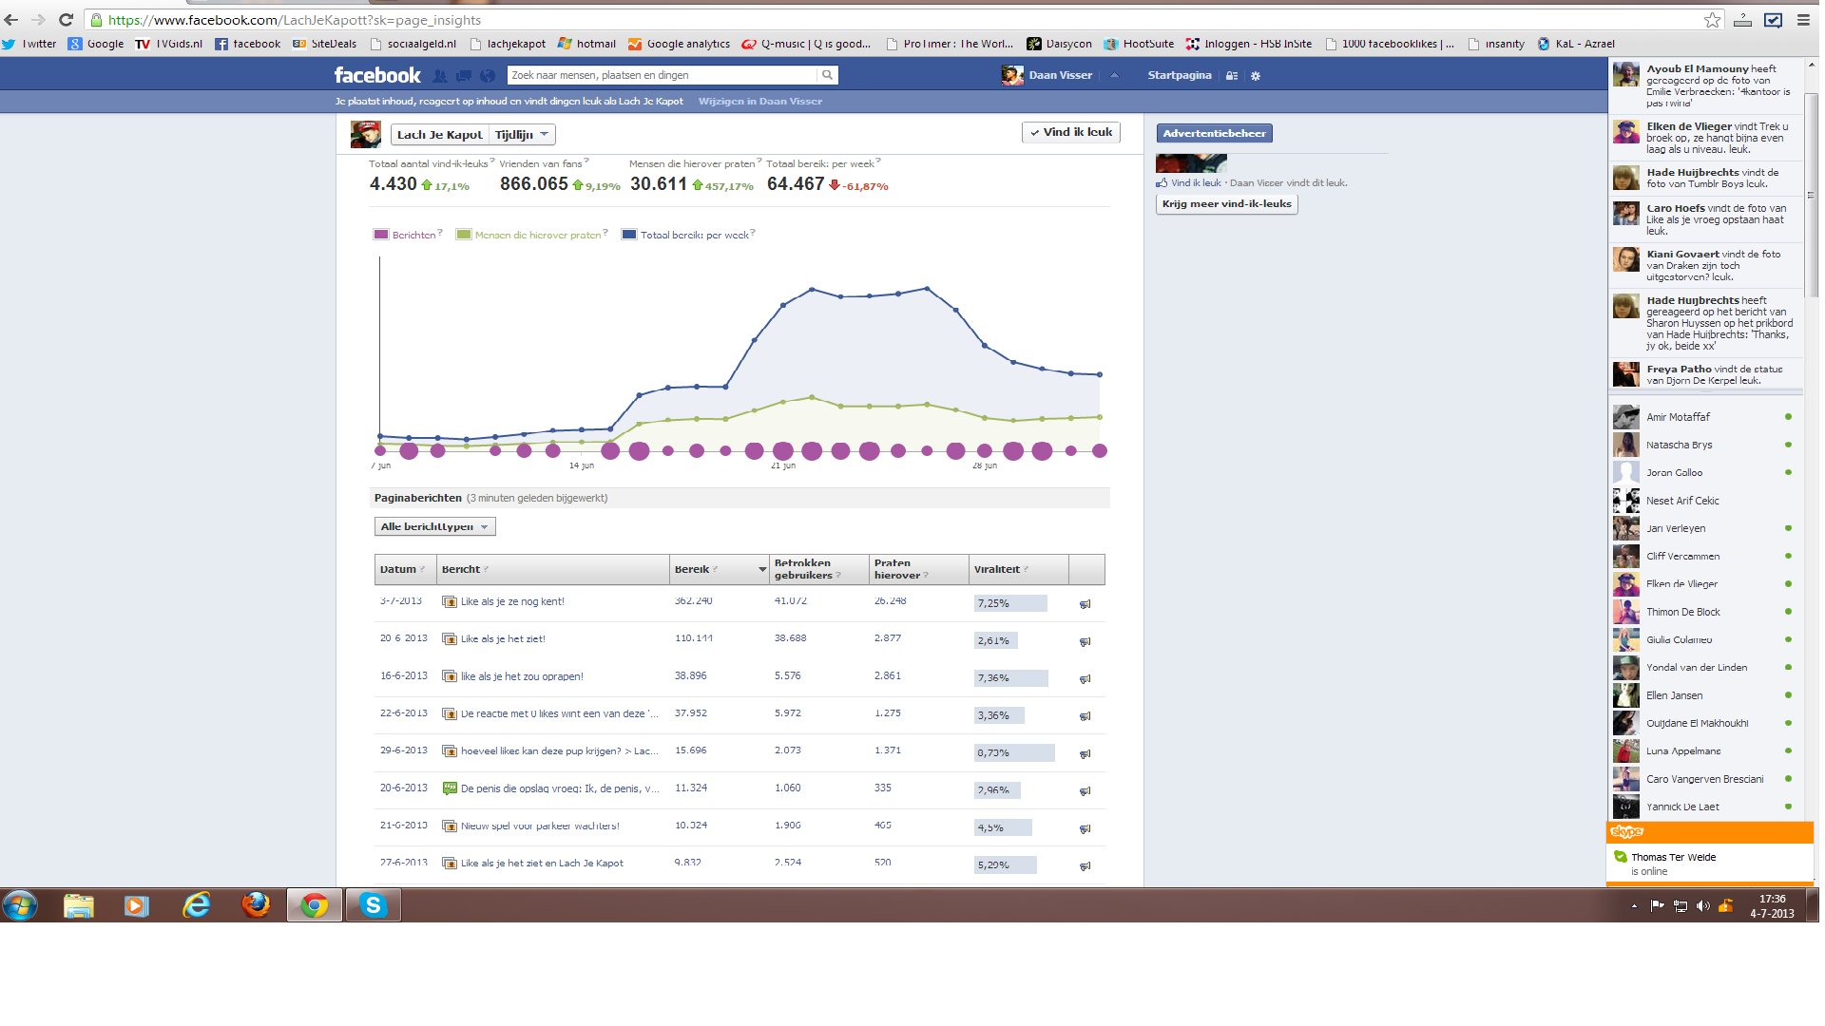Open 'HootSuite' bookmark
The image size is (1825, 1026).
click(x=1139, y=44)
